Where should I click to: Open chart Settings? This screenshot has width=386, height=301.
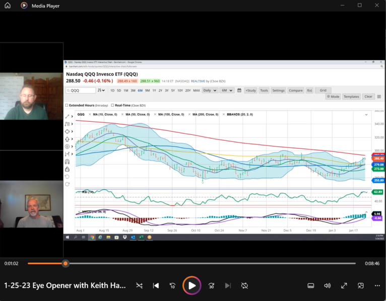pos(279,90)
